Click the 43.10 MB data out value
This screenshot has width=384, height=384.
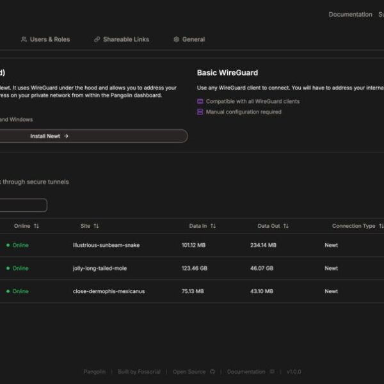(262, 291)
